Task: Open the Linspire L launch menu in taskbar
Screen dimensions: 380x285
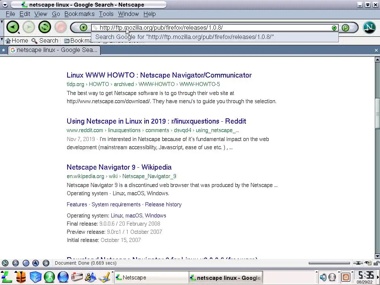Action: pyautogui.click(x=7, y=277)
